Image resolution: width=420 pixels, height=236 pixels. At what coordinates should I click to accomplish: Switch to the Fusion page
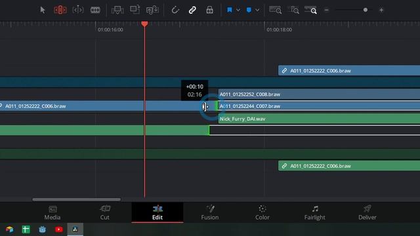(210, 212)
